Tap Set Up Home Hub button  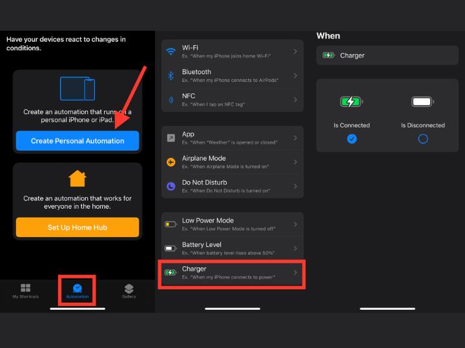(x=77, y=227)
